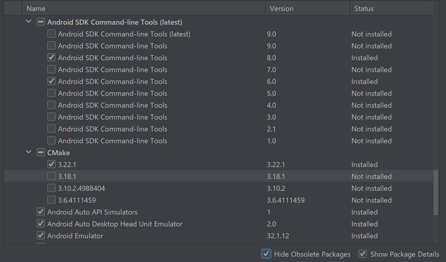Toggle the Command-line Tools group tri-state checkbox
446x262 pixels.
[x=41, y=22]
